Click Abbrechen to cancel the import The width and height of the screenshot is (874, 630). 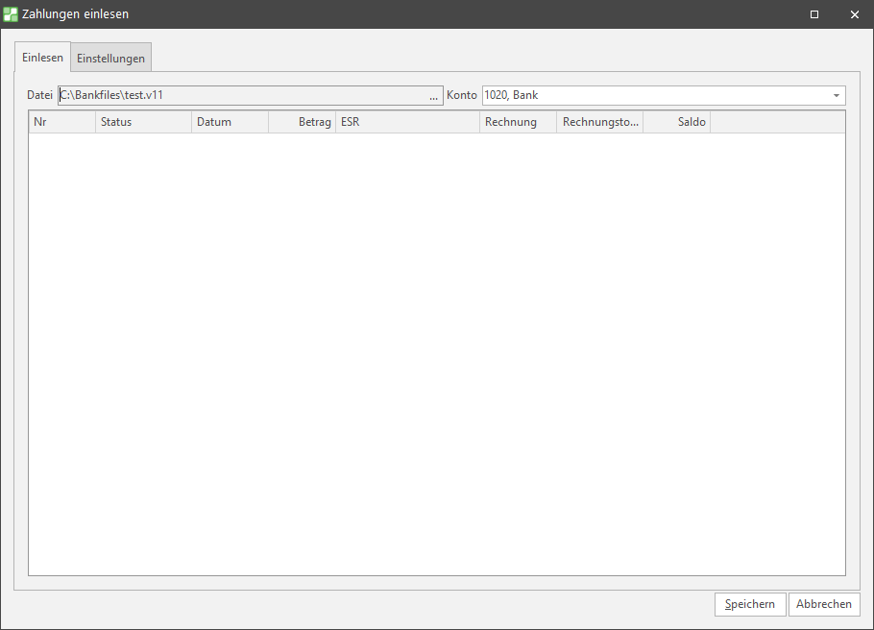[x=824, y=604]
